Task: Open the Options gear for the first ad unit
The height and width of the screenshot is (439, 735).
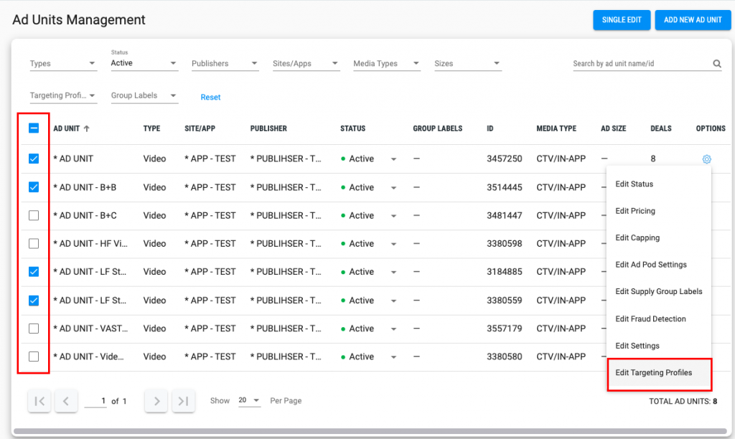Action: click(x=706, y=159)
